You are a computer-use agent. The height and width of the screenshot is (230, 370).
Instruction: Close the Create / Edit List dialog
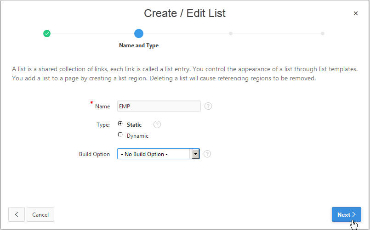tap(356, 13)
